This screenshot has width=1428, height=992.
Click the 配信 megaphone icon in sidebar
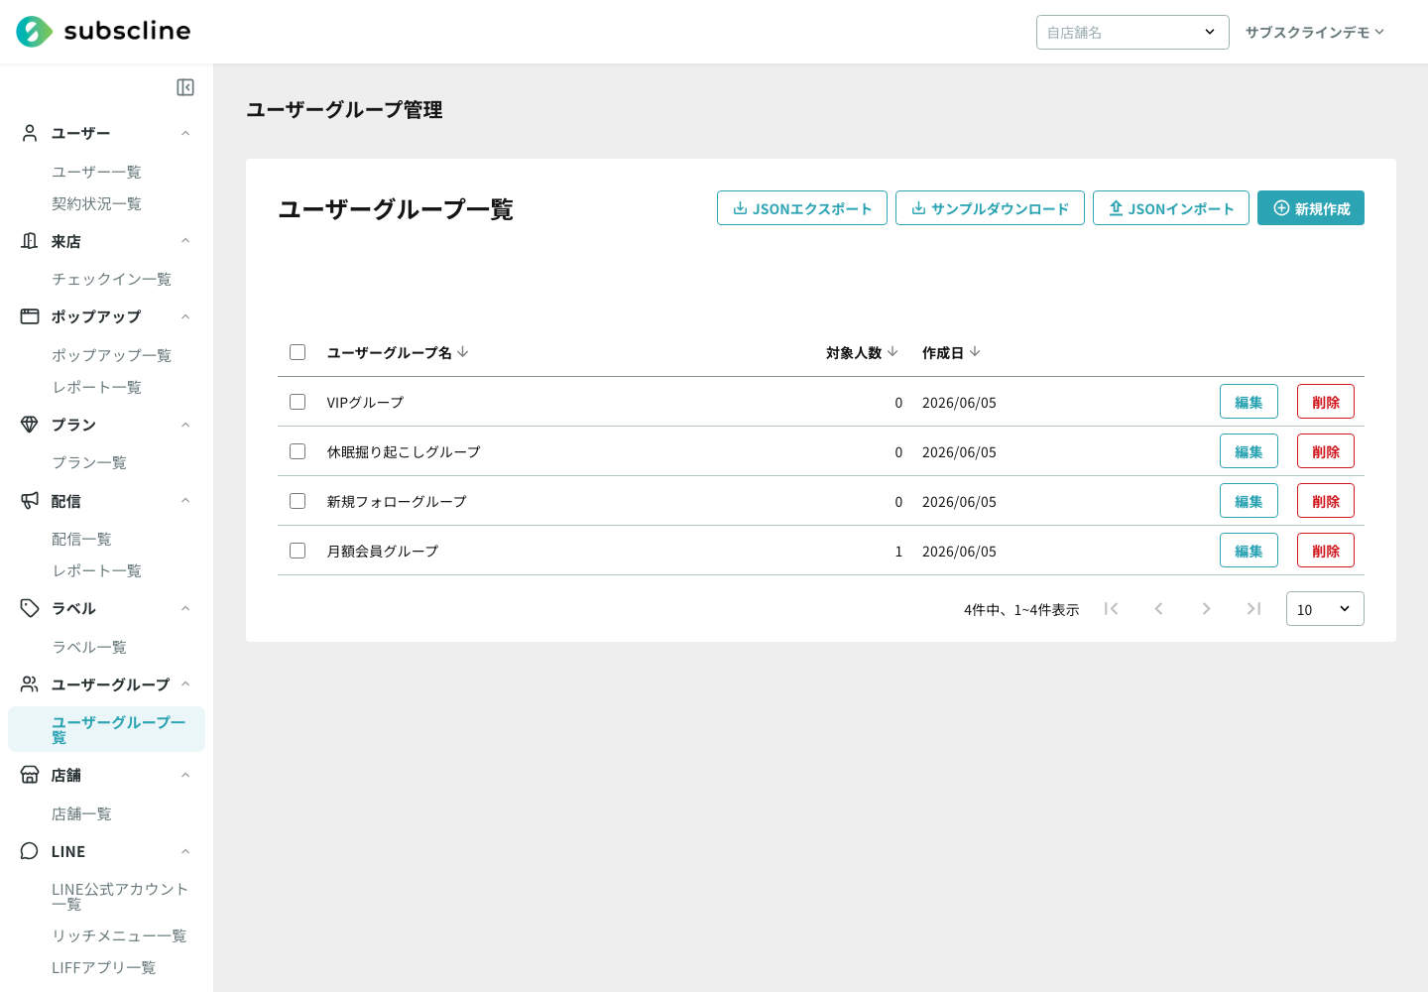(x=30, y=501)
